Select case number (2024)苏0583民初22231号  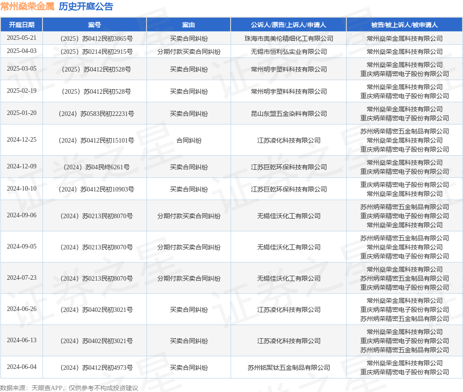tap(95, 114)
